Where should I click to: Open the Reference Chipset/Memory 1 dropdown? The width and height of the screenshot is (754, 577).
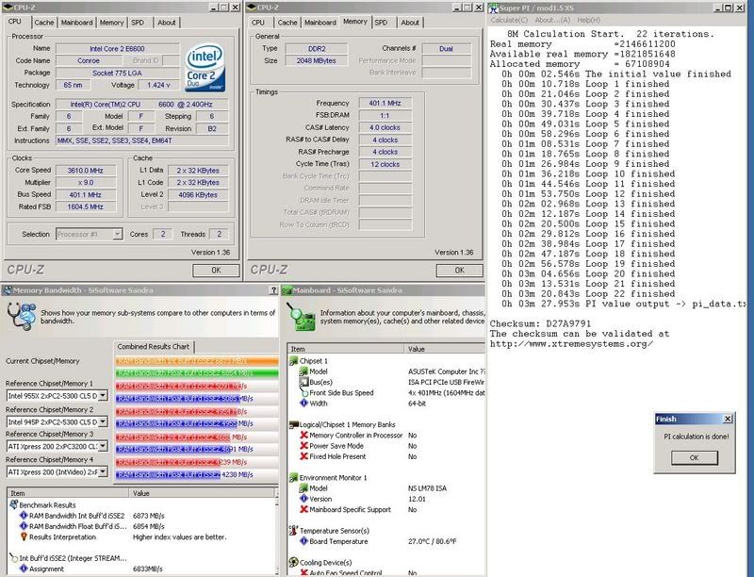click(x=103, y=396)
